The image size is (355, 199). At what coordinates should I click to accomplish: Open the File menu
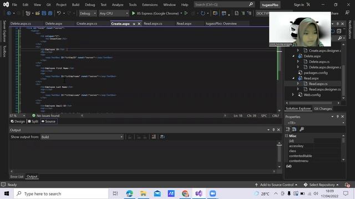(14, 4)
